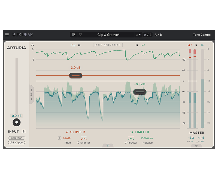This screenshot has width=218, height=184.
Task: Click the Link Tone button
Action: tap(17, 138)
